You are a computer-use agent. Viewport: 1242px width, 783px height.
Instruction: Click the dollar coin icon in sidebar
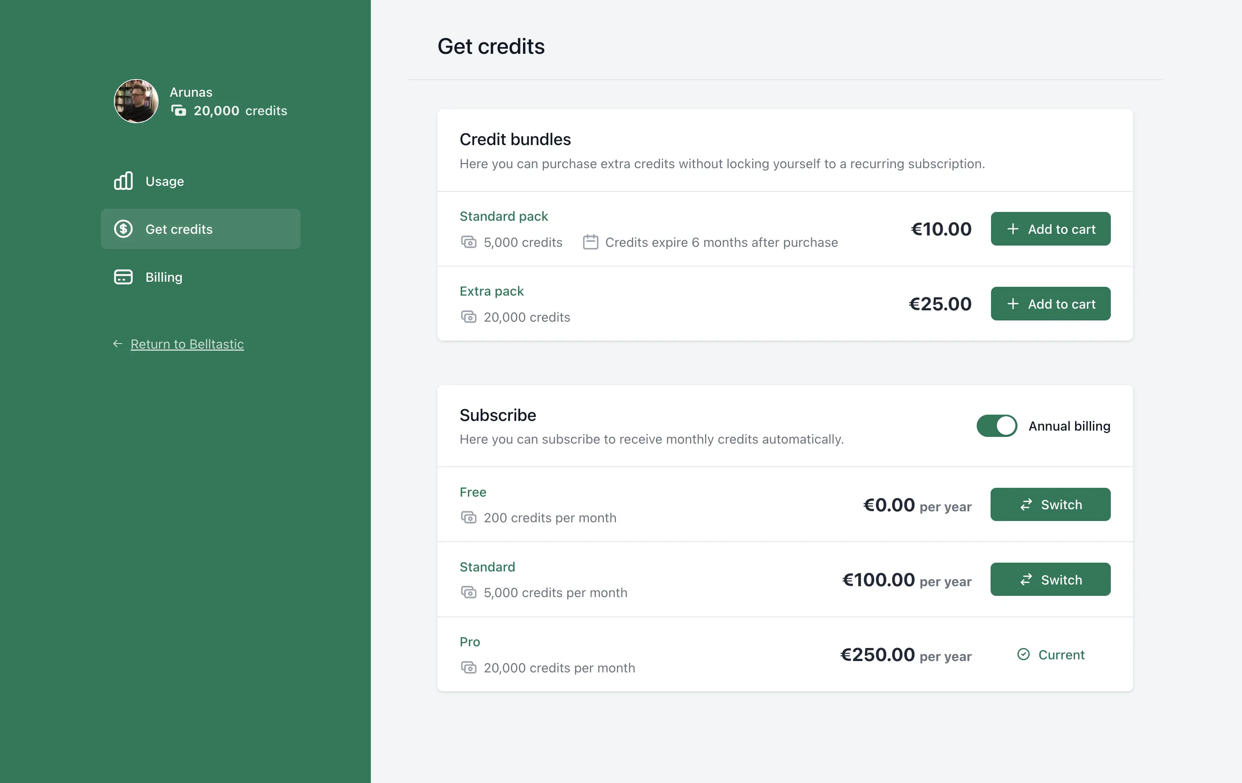coord(123,228)
